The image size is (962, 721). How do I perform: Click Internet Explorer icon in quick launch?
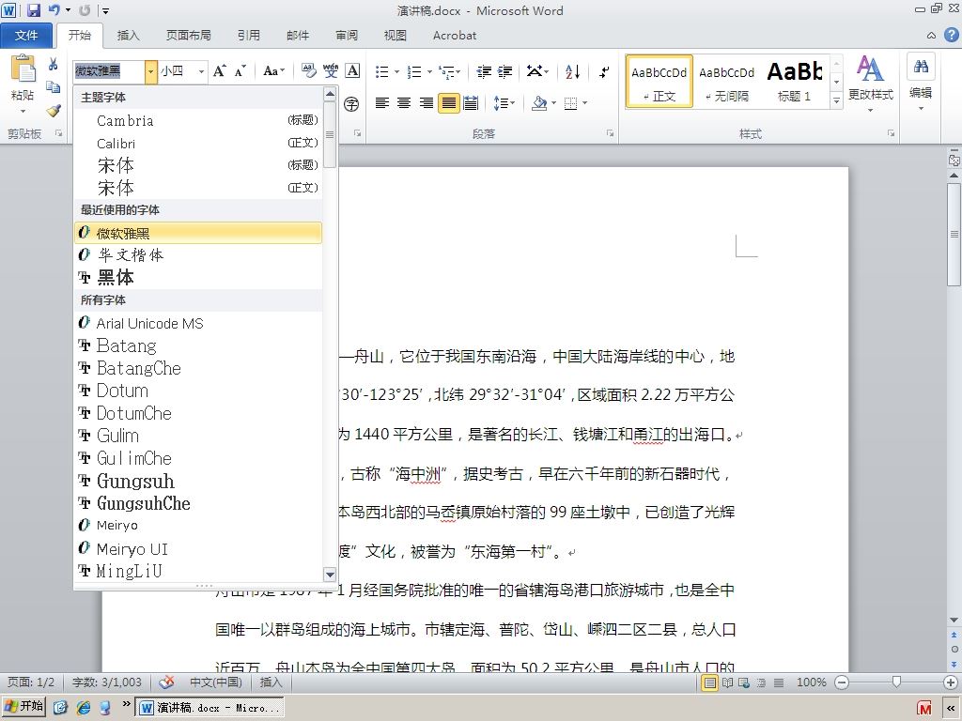pos(83,708)
